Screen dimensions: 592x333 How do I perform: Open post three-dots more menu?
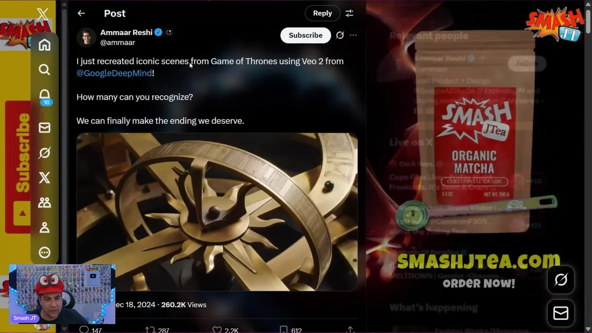coord(353,35)
